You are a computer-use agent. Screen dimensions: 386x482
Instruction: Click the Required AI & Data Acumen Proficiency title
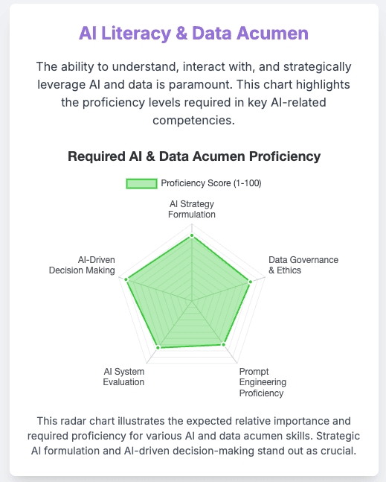click(194, 156)
